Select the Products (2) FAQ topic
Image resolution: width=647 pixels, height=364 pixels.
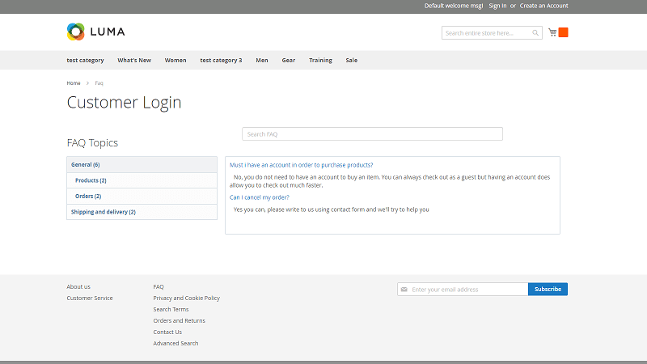coord(91,180)
